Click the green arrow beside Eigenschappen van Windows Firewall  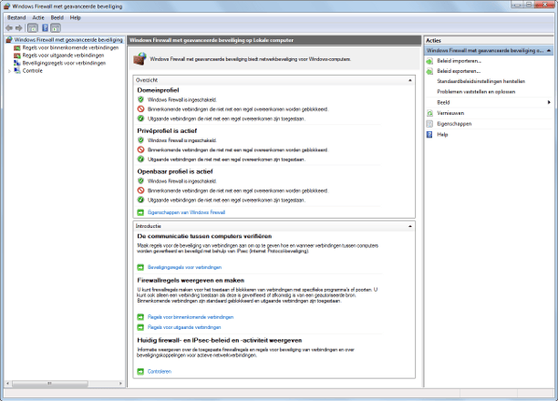pos(140,212)
